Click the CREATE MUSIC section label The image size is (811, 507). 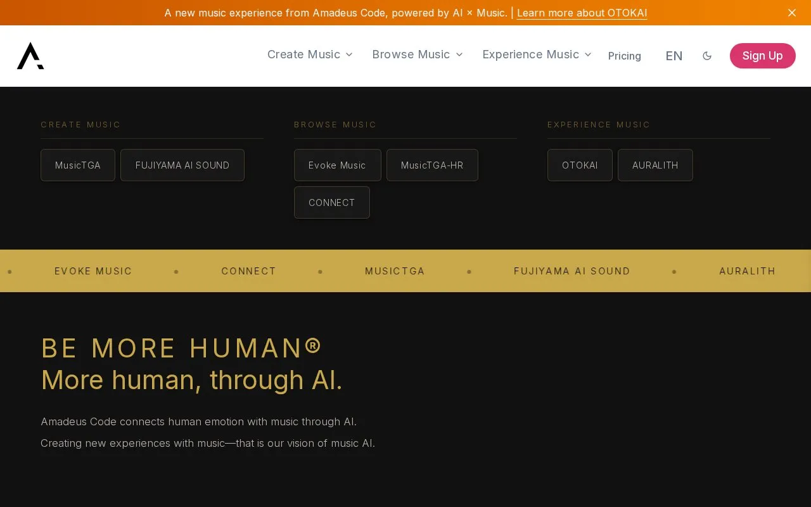click(80, 125)
